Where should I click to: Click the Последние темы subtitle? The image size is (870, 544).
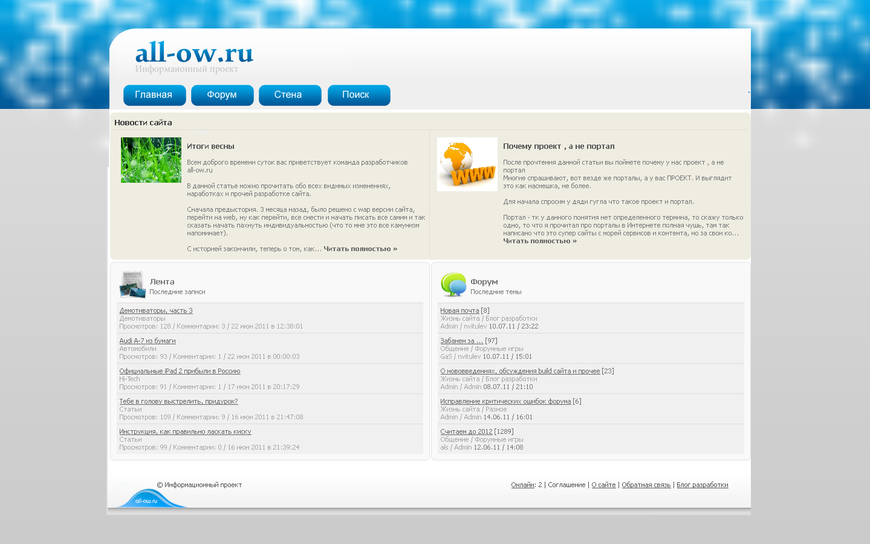[x=496, y=292]
